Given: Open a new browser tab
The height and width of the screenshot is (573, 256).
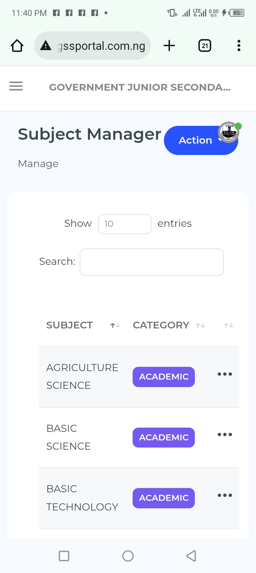Looking at the screenshot, I should (x=169, y=46).
